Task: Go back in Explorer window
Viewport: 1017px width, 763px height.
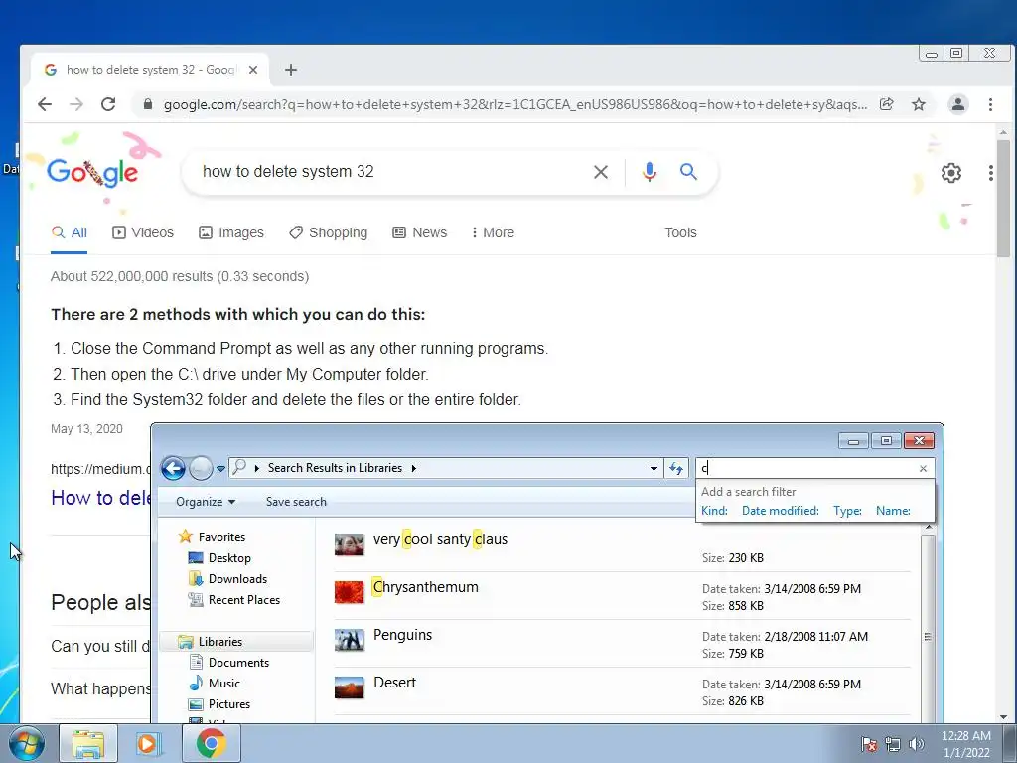Action: point(173,468)
